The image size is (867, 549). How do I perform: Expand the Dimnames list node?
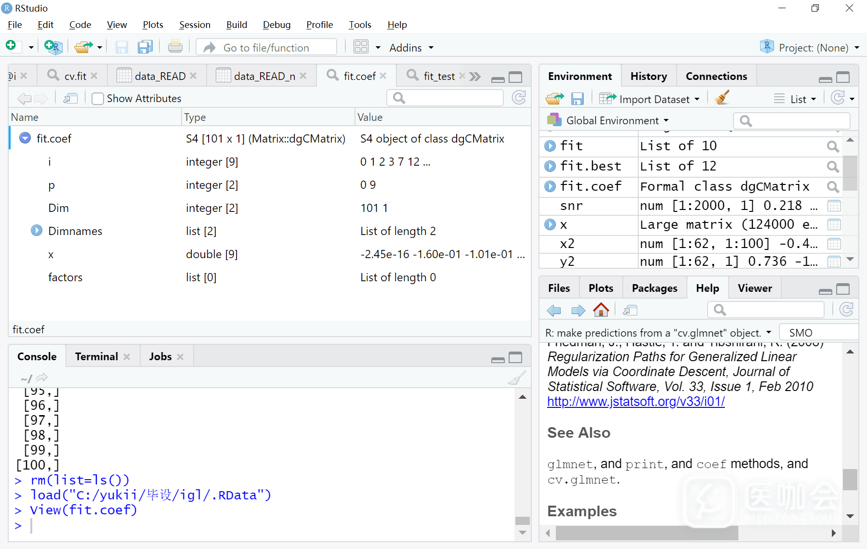37,231
